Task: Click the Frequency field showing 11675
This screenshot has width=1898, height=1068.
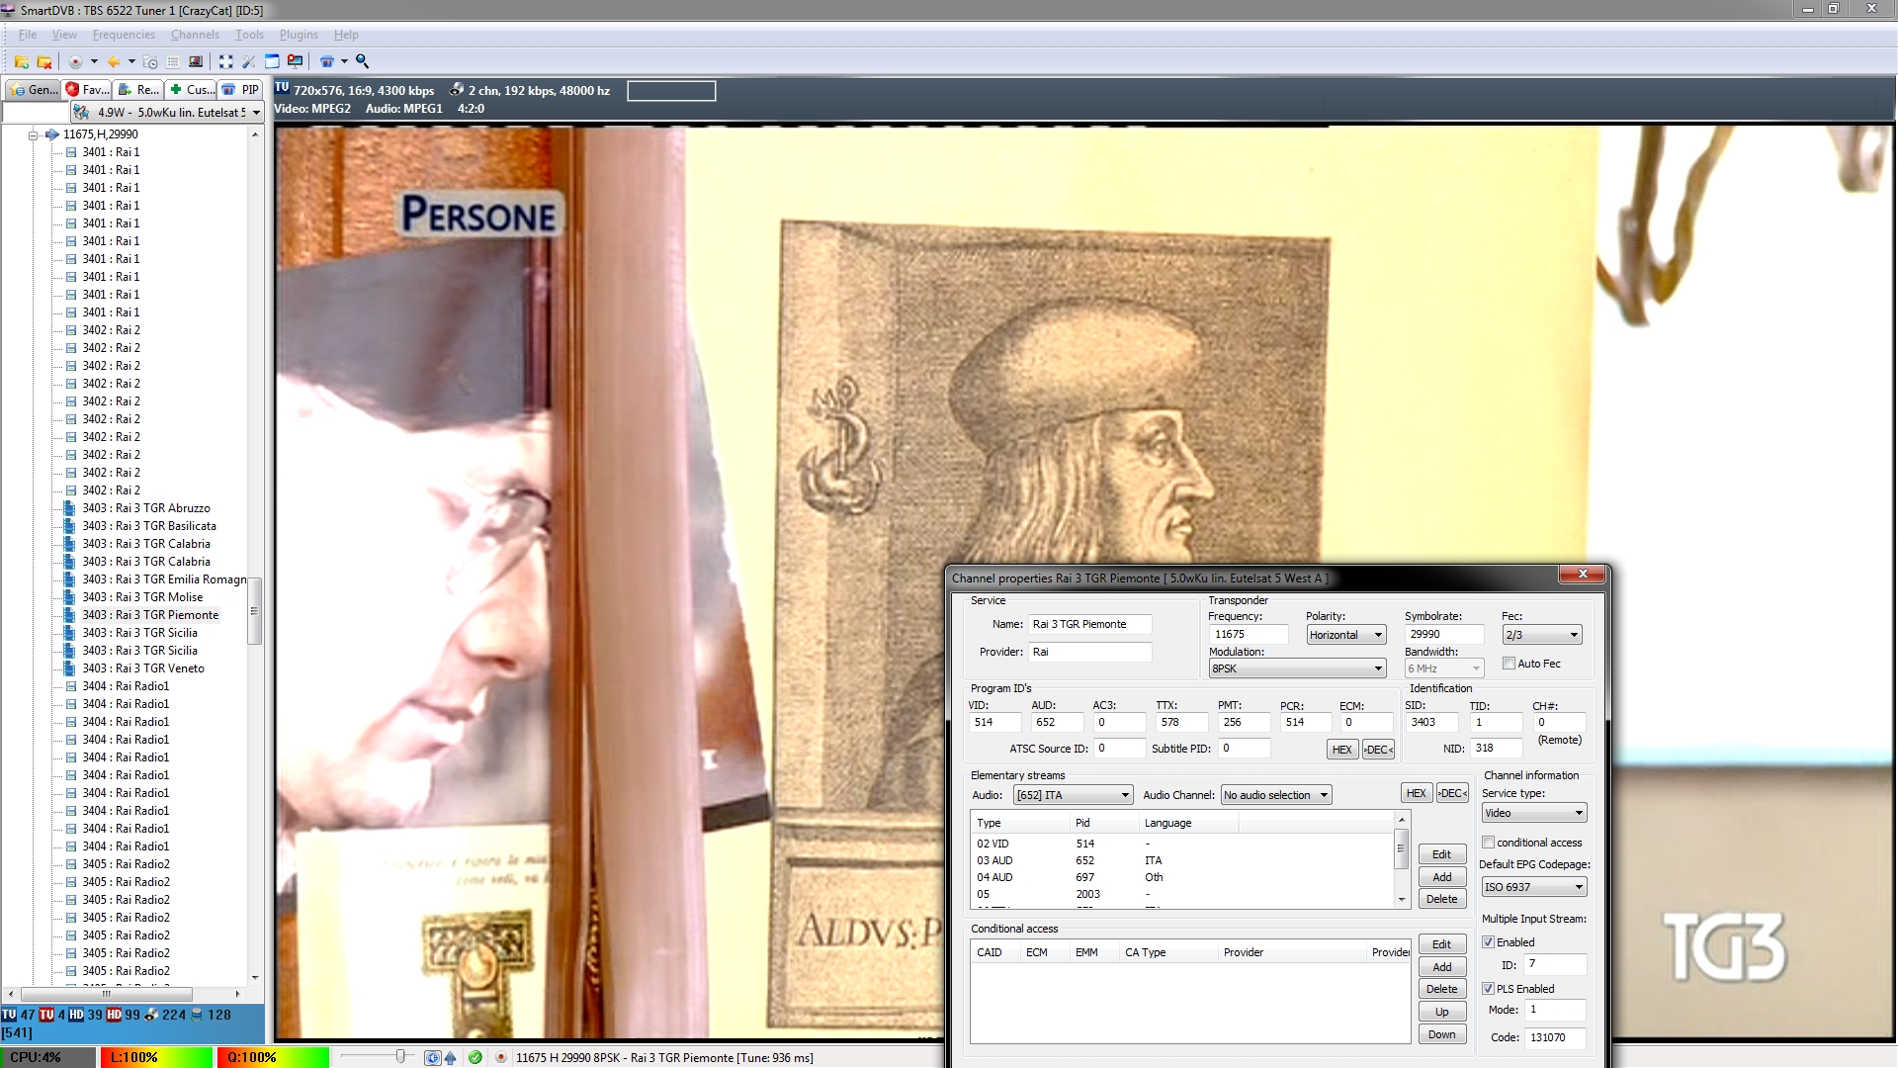Action: (x=1249, y=635)
